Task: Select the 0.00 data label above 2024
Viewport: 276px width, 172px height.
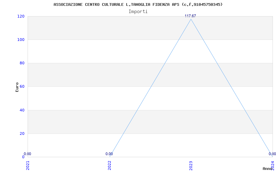Action: [x=272, y=154]
